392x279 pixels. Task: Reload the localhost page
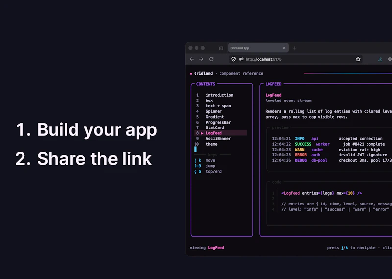point(211,59)
